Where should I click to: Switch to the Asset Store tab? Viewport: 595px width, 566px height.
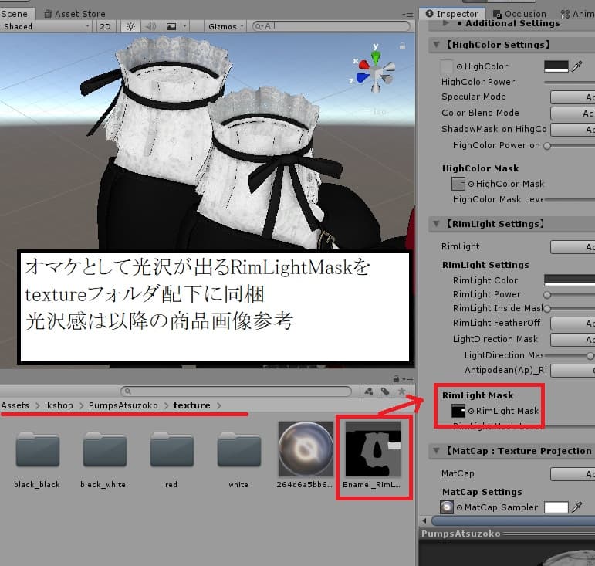click(x=75, y=14)
